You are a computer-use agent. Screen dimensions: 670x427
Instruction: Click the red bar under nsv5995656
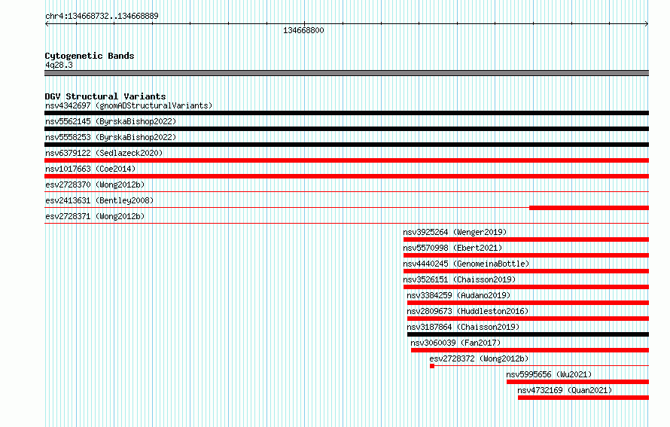[x=577, y=382]
